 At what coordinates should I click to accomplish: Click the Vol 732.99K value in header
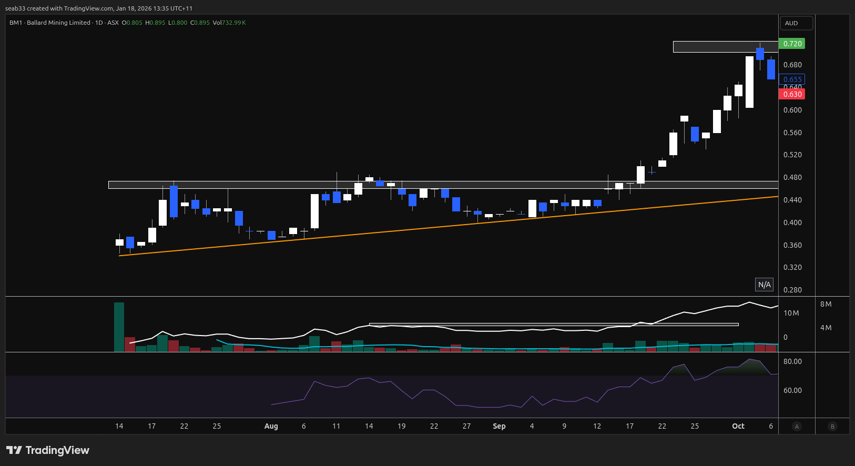[229, 23]
